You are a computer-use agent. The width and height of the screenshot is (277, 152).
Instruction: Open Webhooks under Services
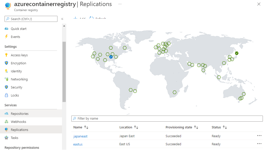pos(18,122)
